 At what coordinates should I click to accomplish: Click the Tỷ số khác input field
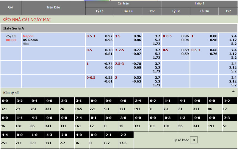tap(194, 140)
